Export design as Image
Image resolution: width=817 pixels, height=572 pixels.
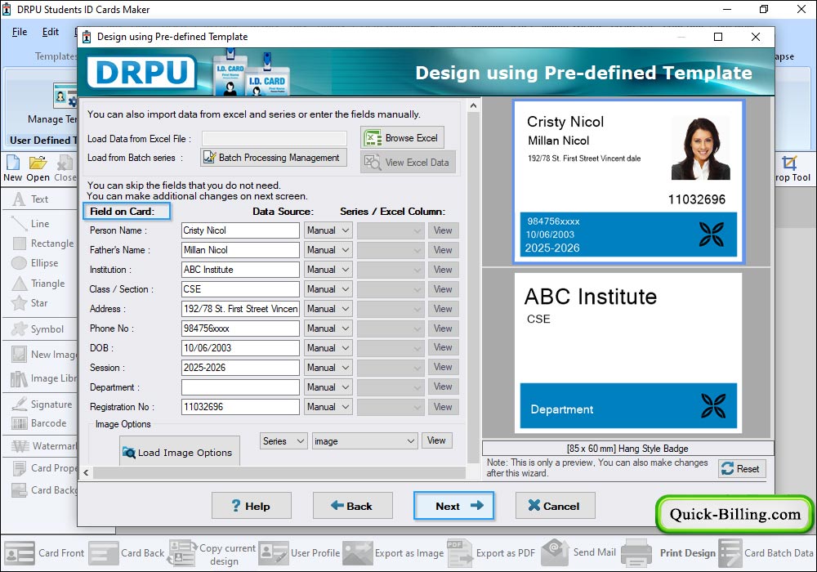(x=393, y=552)
